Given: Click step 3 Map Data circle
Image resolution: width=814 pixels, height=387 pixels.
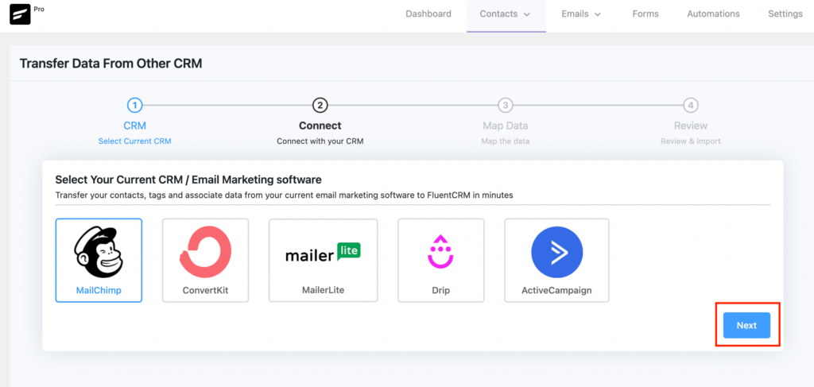Looking at the screenshot, I should [505, 106].
